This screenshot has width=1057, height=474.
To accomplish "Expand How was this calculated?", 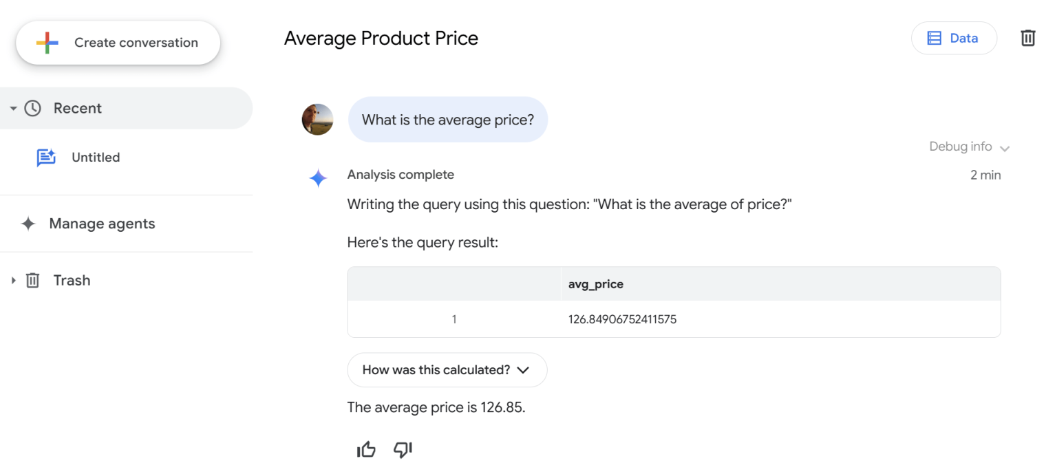I will (447, 370).
